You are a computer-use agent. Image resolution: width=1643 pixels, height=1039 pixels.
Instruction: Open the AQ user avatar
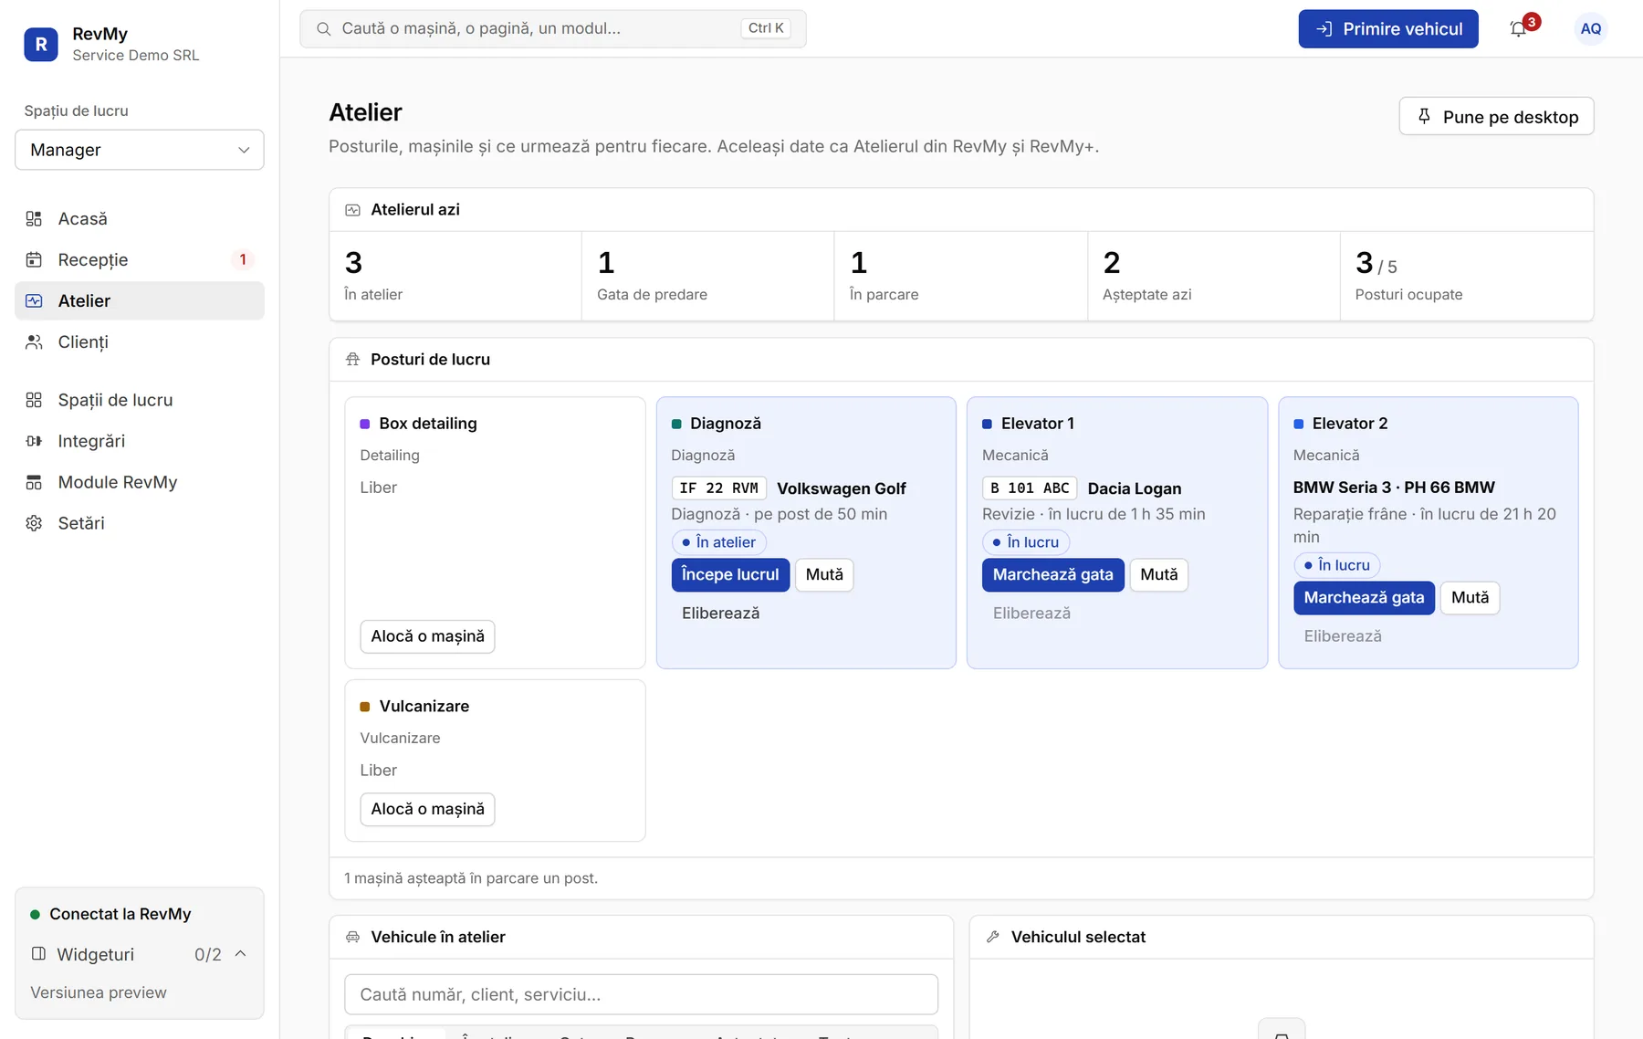coord(1590,28)
